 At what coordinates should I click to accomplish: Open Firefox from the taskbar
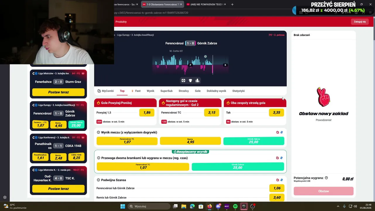tap(209, 206)
